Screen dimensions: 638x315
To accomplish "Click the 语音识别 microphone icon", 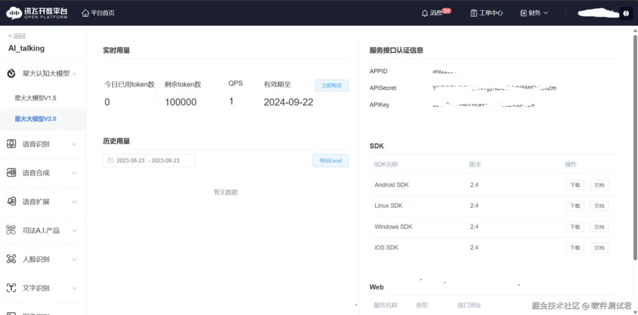I will point(11,144).
